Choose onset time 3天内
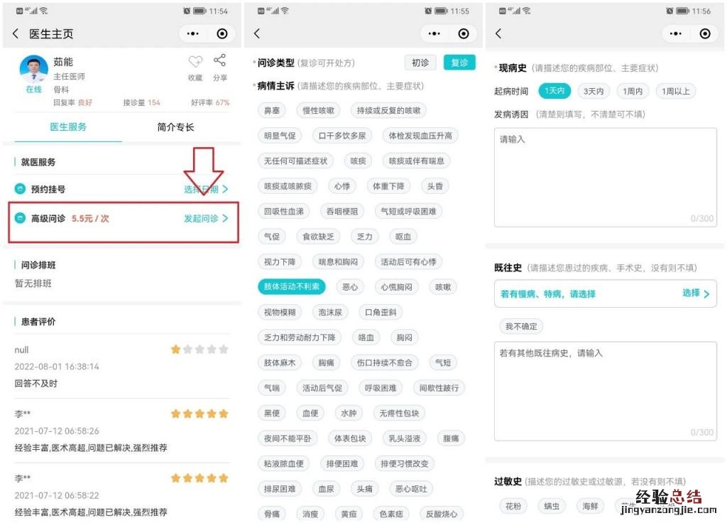The height and width of the screenshot is (523, 727). pyautogui.click(x=594, y=91)
